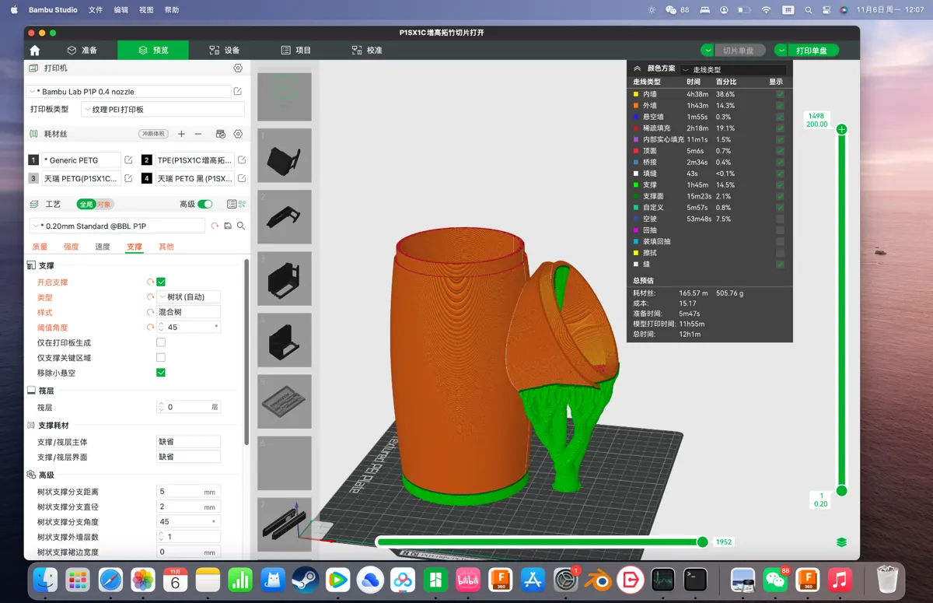Expand the 走线类型 color scheme dropdown

(732, 69)
